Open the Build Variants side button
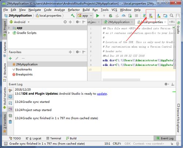This screenshot has height=148, width=183. coord(4,98)
